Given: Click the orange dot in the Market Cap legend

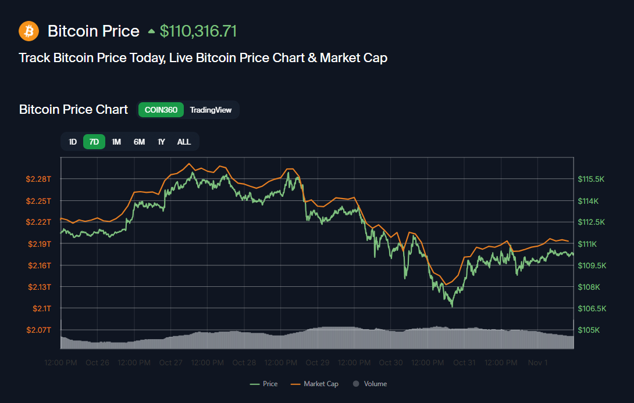Looking at the screenshot, I should 295,384.
